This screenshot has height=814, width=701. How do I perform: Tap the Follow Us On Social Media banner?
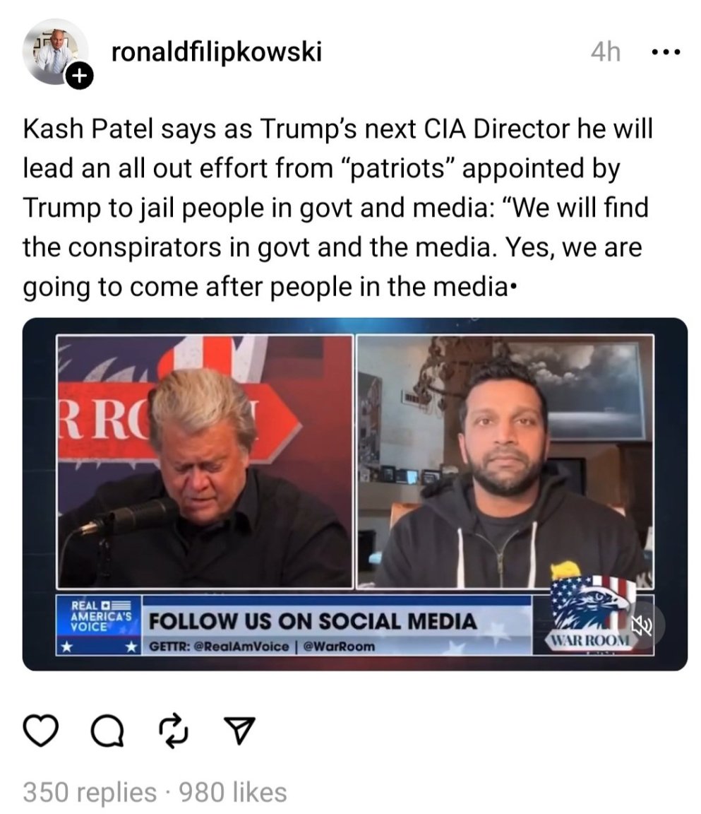[313, 621]
